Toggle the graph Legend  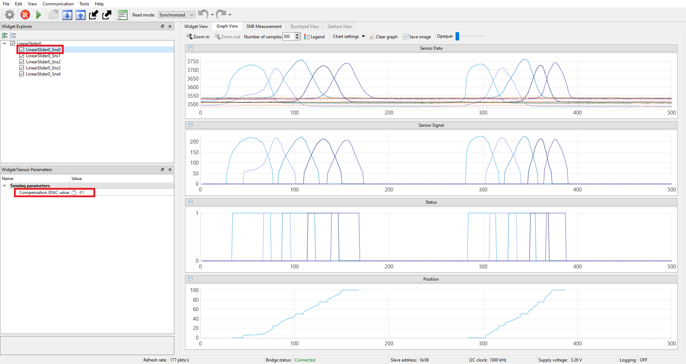[314, 37]
